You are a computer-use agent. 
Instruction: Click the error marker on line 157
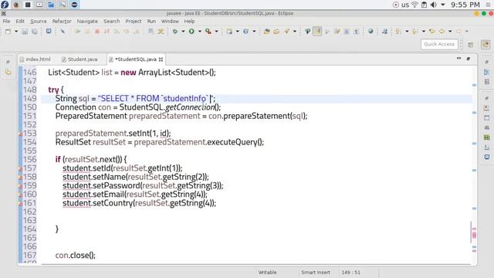pos(21,169)
